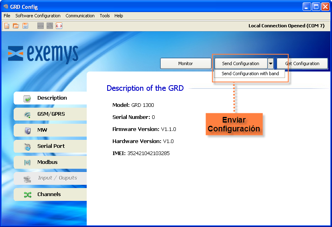332x227 pixels.
Task: Click the red connection toolbar icon
Action: [x=59, y=26]
